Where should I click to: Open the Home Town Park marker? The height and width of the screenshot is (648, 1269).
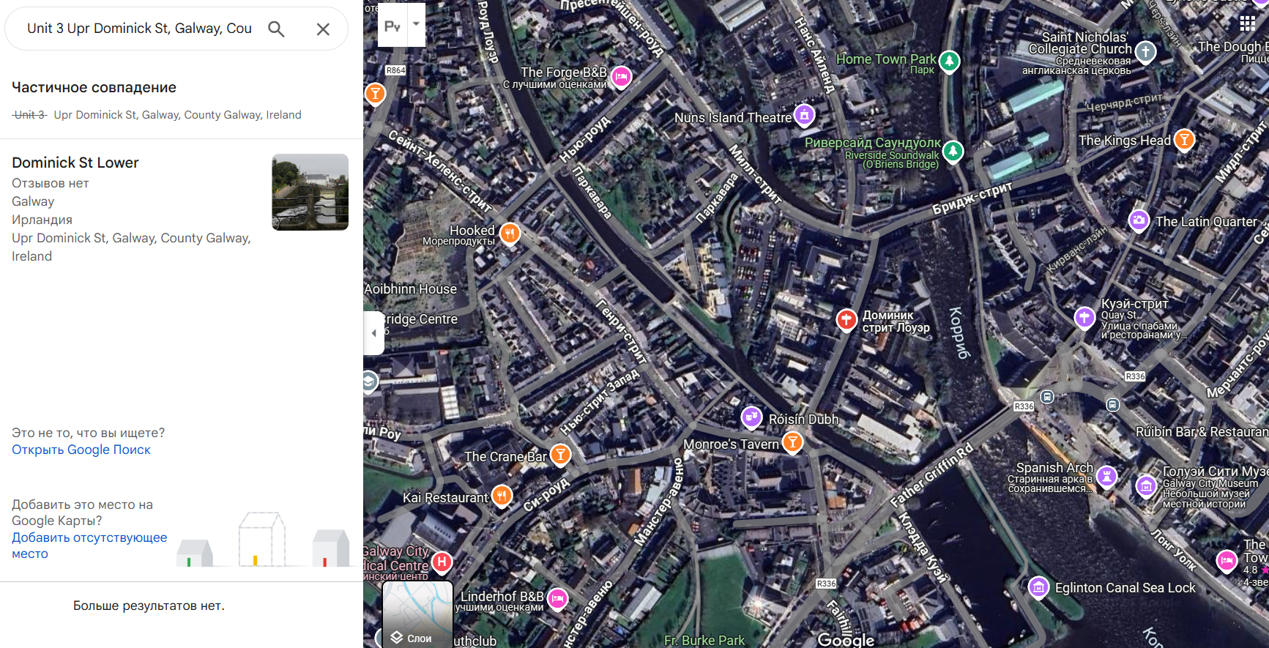pyautogui.click(x=949, y=61)
